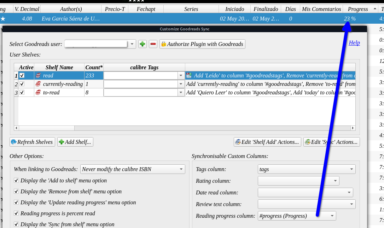Uncheck Active for the to-read shelf
Screen dimensions: 384x228
tap(22, 93)
